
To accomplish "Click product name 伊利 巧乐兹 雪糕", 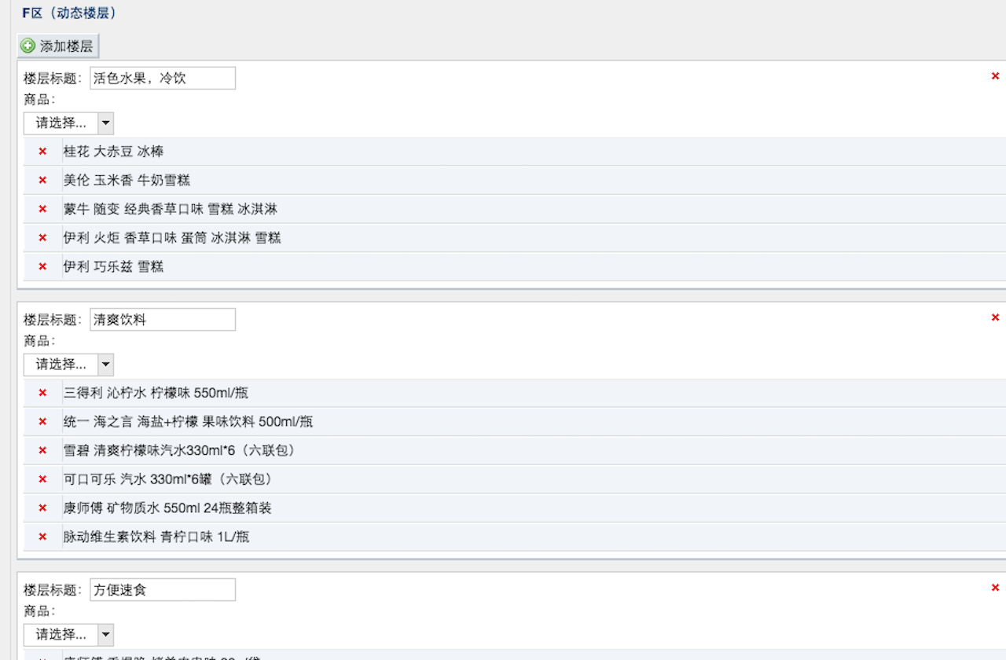I will [113, 266].
